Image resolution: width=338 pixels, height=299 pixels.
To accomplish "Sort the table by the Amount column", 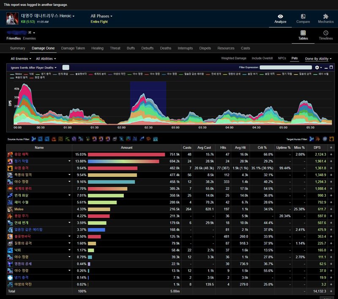I will click(126, 147).
